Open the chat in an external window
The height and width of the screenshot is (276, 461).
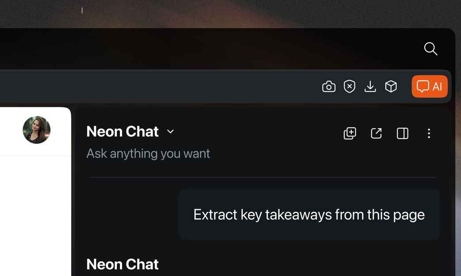[x=376, y=133]
